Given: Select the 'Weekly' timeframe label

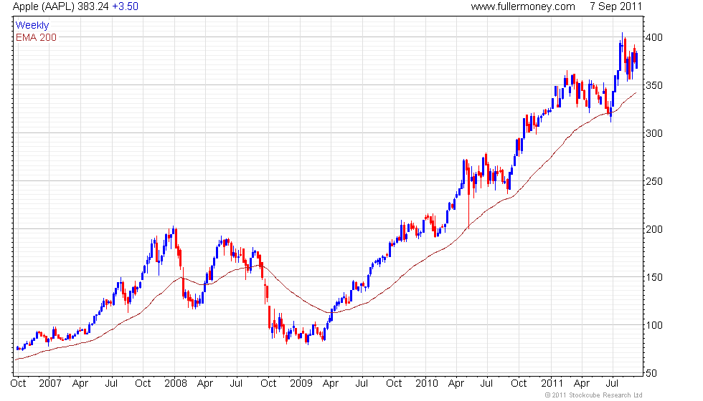Looking at the screenshot, I should [32, 26].
